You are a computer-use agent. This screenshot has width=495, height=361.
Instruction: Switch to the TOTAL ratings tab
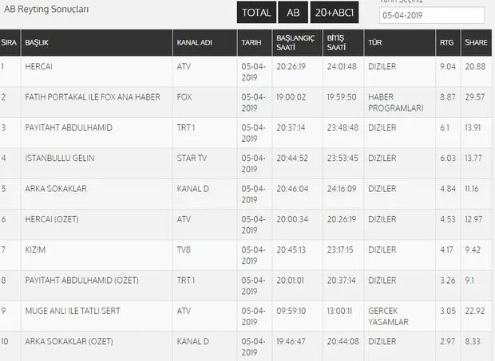tap(256, 14)
